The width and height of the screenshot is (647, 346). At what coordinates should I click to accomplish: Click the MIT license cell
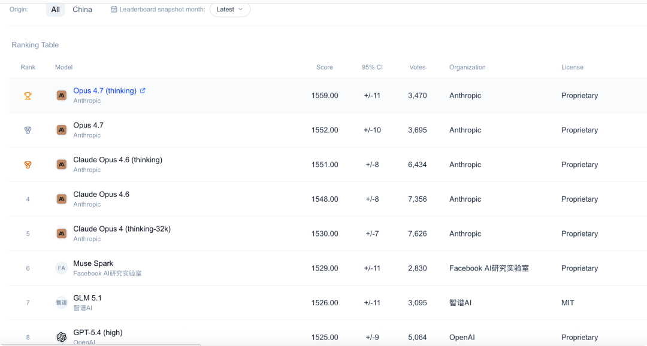(568, 303)
